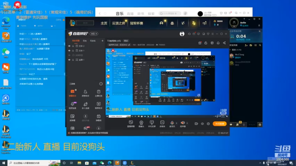
Task: Open the 弹幕助手 tool in toolbox
Action: click(73, 93)
